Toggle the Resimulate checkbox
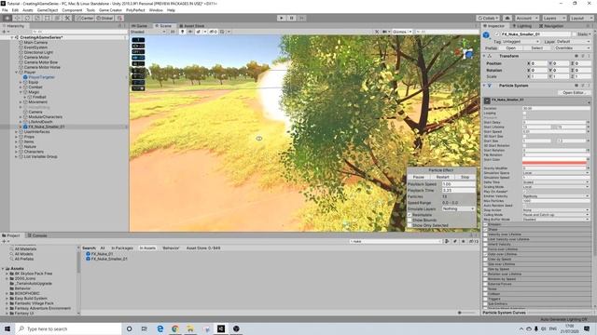Screen dimensions: 597x335 (x=410, y=215)
